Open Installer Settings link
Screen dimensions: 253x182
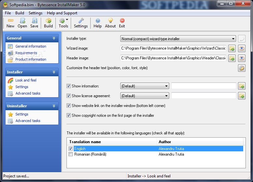pyautogui.click(x=22, y=87)
